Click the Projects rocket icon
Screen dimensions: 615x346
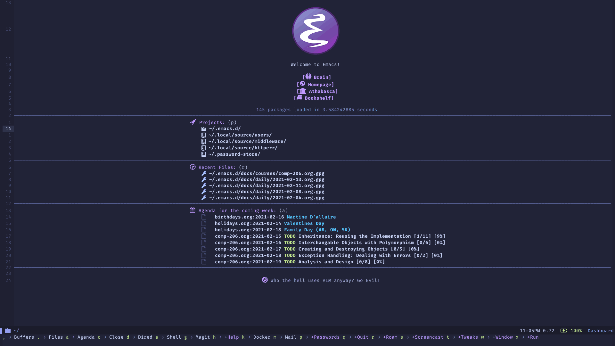pos(193,122)
